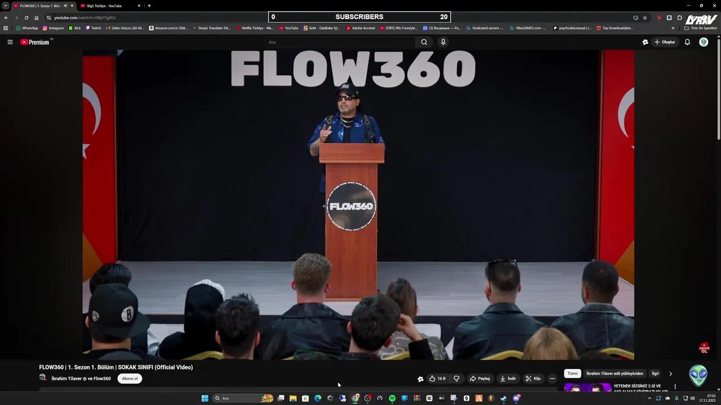
Task: Open the browser extensions puzzle icon
Action: click(x=679, y=17)
